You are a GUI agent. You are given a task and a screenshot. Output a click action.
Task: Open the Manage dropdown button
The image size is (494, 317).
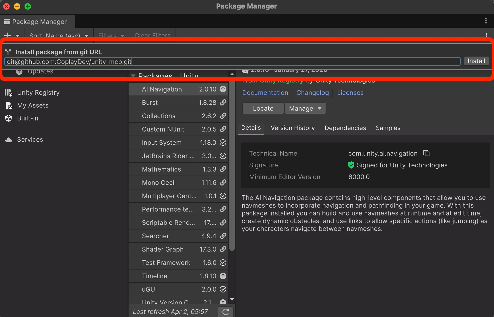click(x=305, y=108)
